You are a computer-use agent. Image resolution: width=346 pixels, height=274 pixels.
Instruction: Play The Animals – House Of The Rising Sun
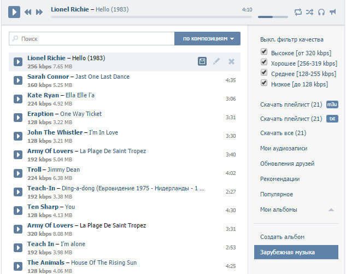(x=18, y=266)
